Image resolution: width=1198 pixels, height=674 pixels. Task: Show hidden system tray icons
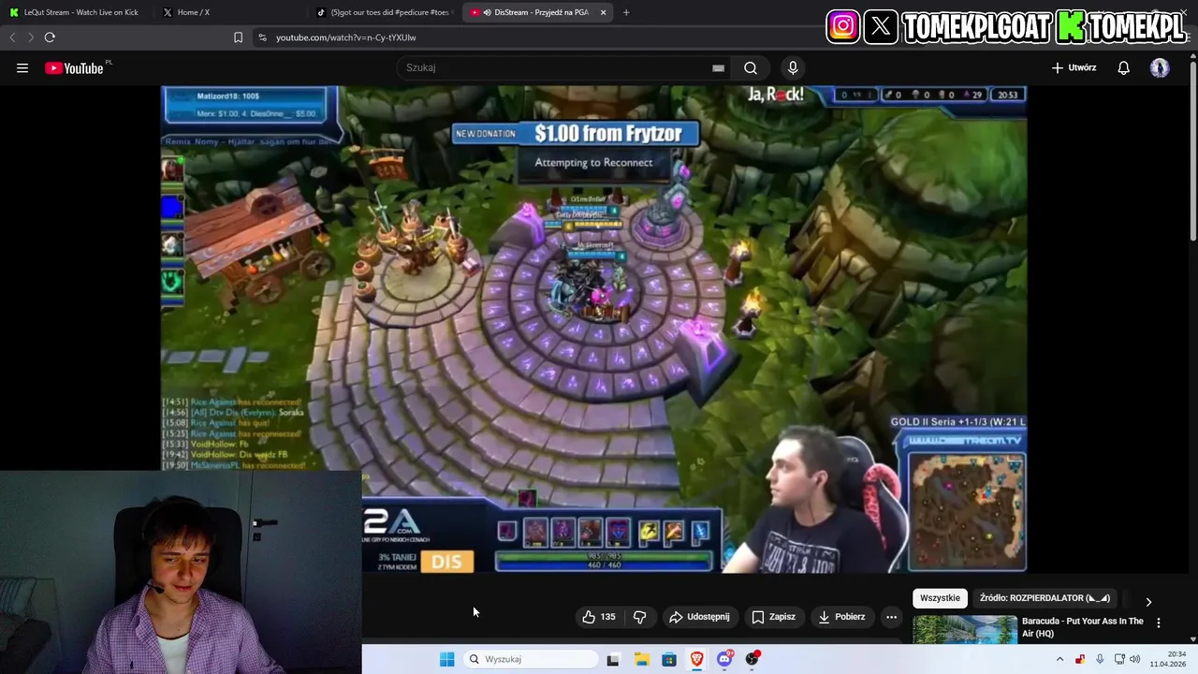pyautogui.click(x=1059, y=659)
